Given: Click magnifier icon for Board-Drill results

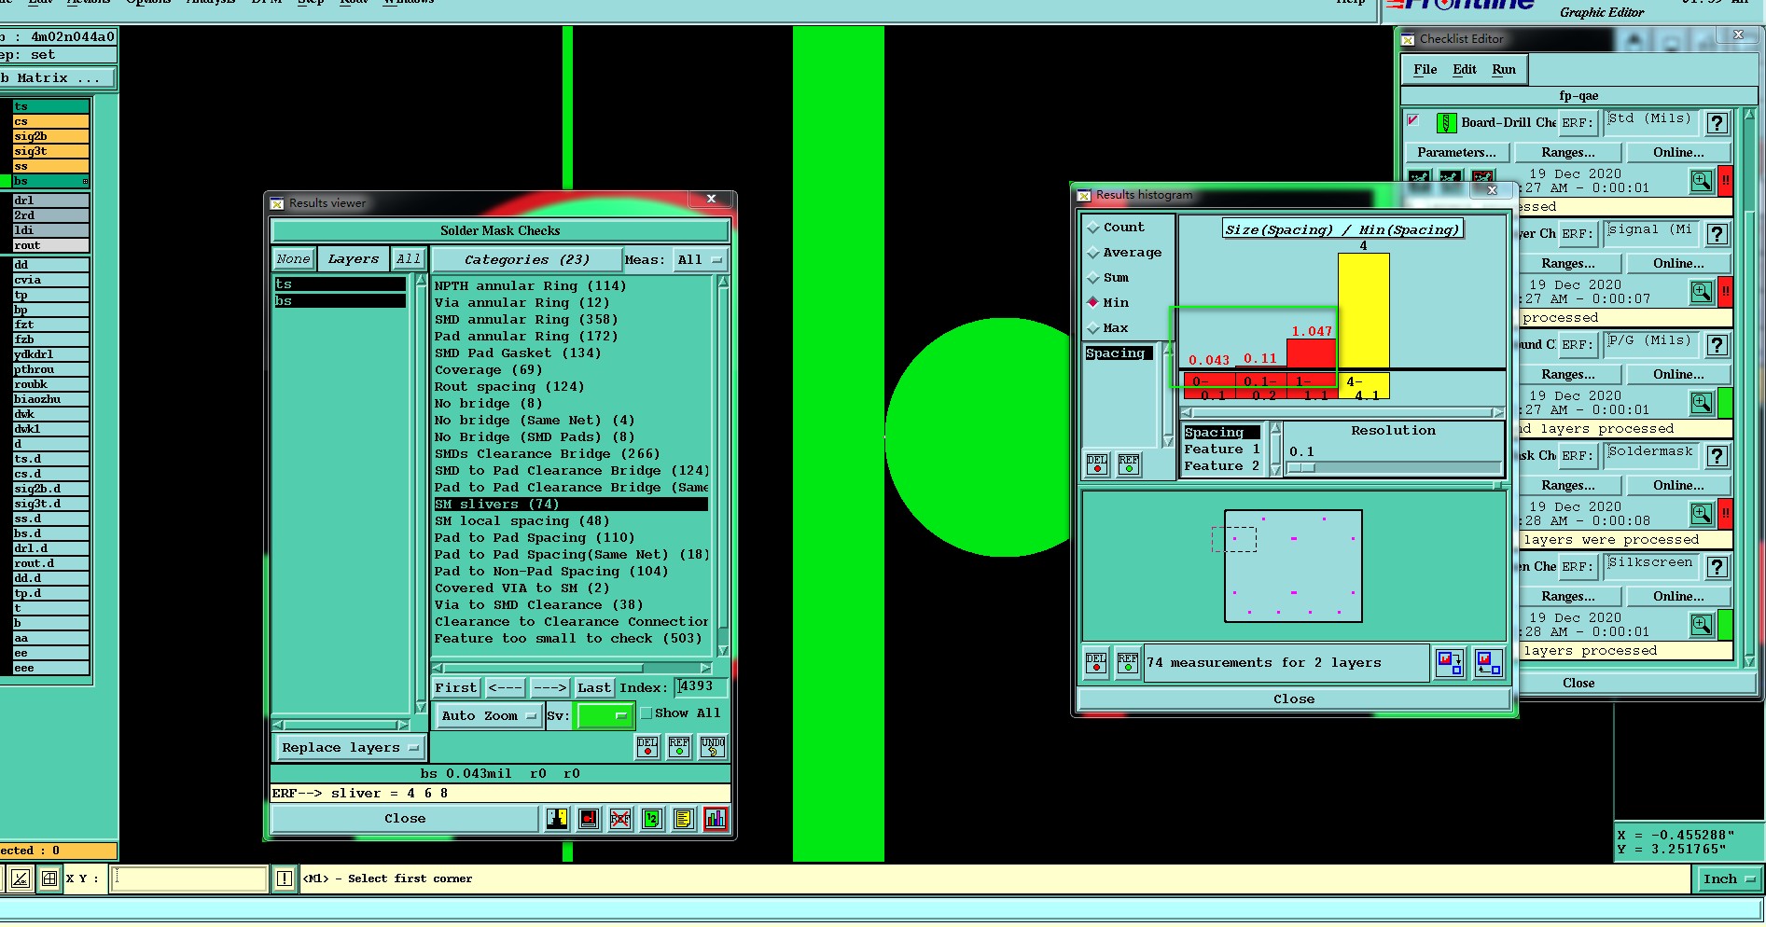Looking at the screenshot, I should point(1702,181).
